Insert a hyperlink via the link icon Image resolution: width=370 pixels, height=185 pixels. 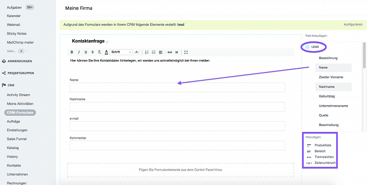(x=170, y=52)
